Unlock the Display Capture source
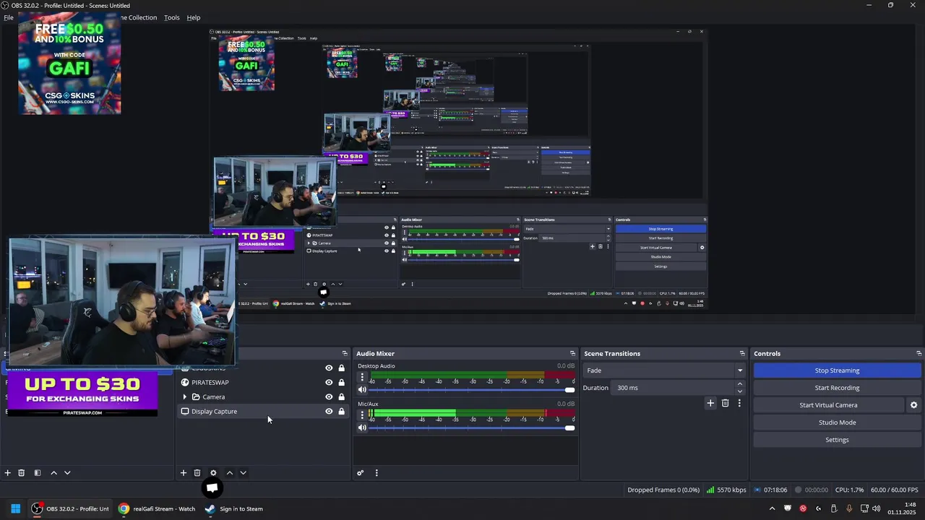The width and height of the screenshot is (925, 520). (341, 412)
